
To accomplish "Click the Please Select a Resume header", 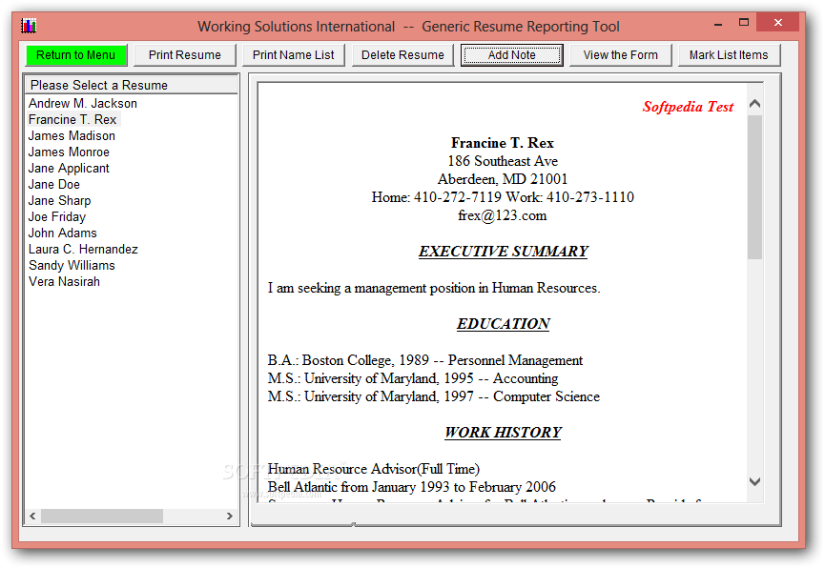I will [132, 85].
